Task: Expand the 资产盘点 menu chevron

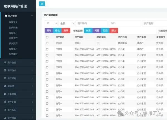Action: [32, 70]
